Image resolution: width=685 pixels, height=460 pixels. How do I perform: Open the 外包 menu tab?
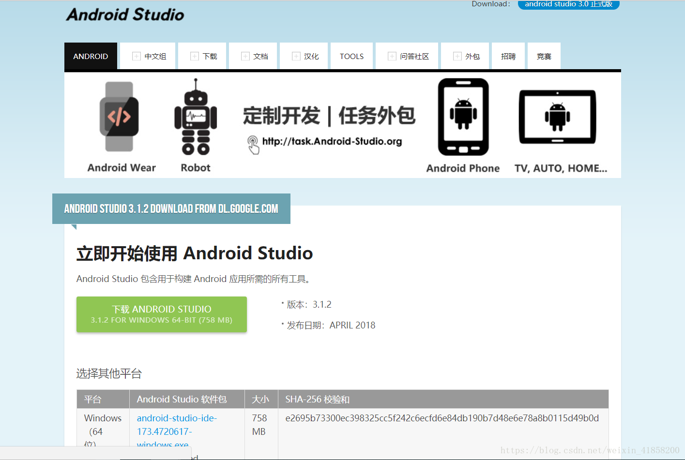coord(465,56)
